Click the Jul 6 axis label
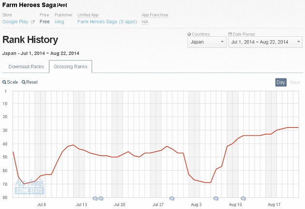The height and width of the screenshot is (209, 305). pos(42,205)
